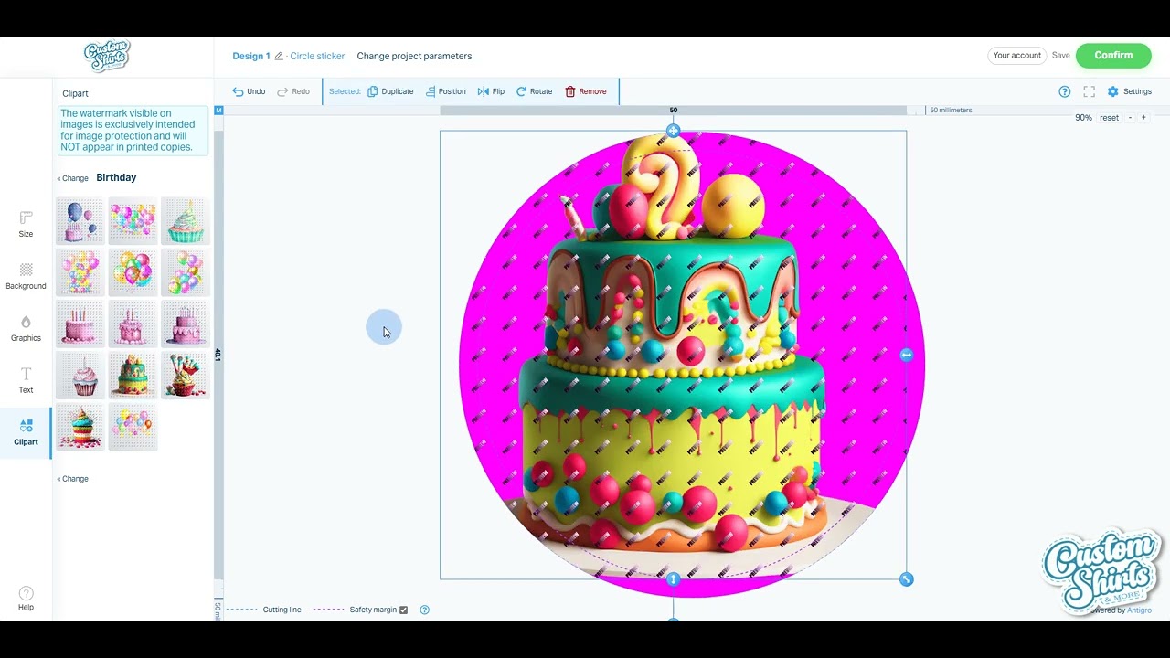This screenshot has width=1170, height=658.
Task: Click the Redo toolbar button
Action: 293,91
